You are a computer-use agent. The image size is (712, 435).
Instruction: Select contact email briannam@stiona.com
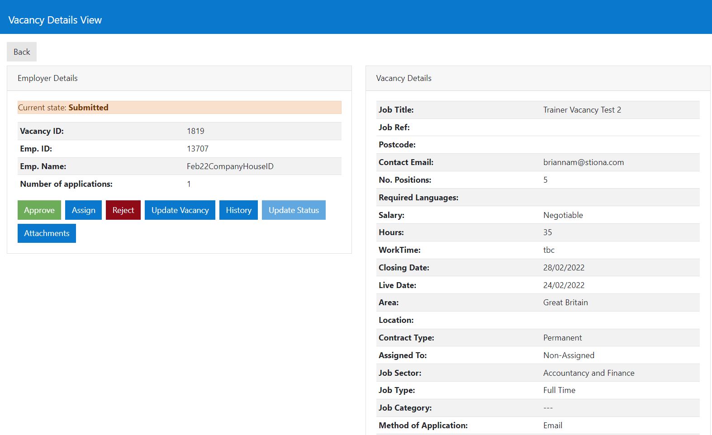(584, 162)
